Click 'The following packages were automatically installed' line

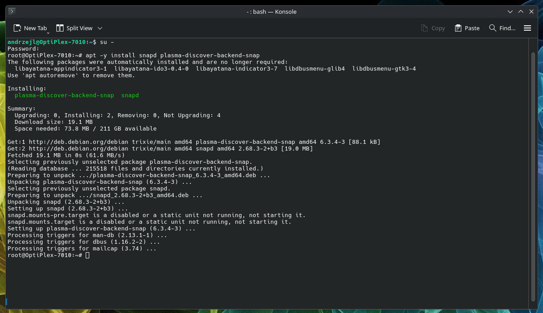click(x=148, y=62)
